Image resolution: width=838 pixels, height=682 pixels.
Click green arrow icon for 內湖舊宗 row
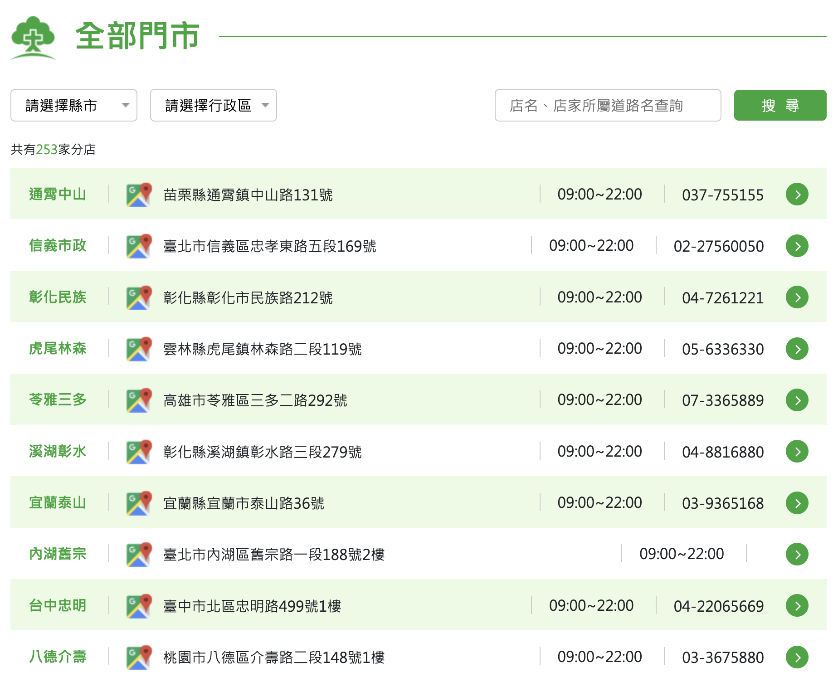click(797, 554)
